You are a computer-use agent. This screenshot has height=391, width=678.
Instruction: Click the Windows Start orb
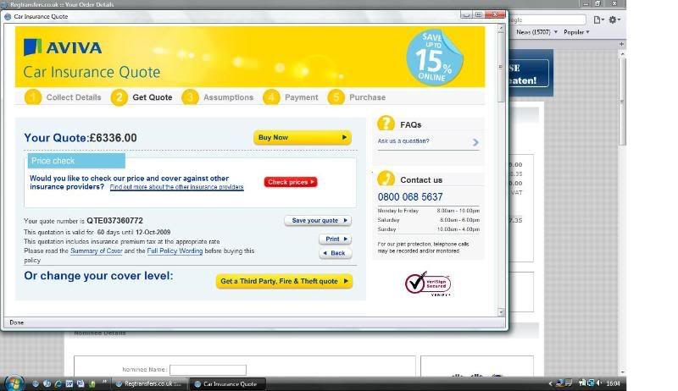pyautogui.click(x=14, y=383)
